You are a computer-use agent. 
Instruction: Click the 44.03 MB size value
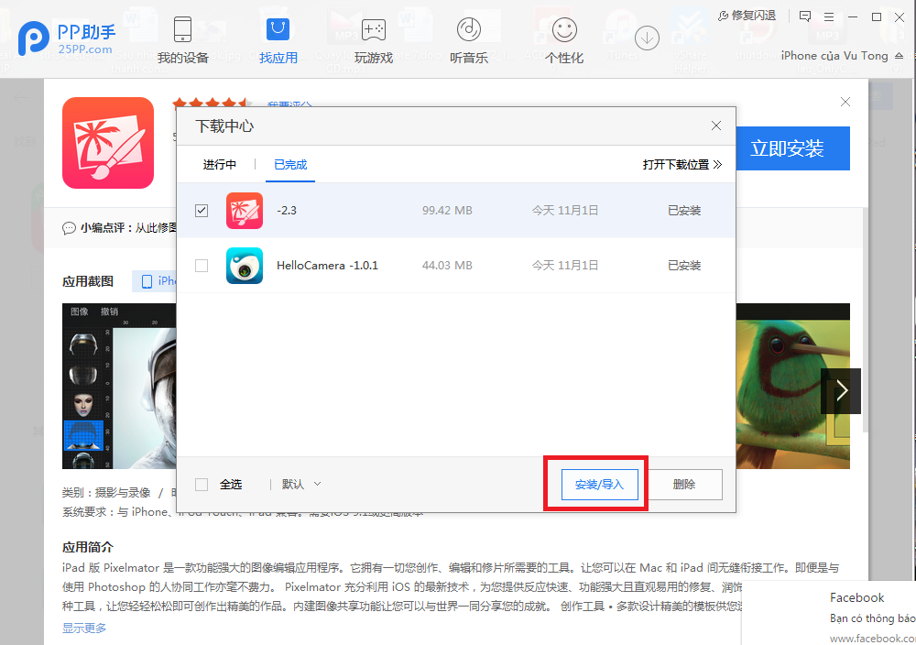tap(447, 266)
